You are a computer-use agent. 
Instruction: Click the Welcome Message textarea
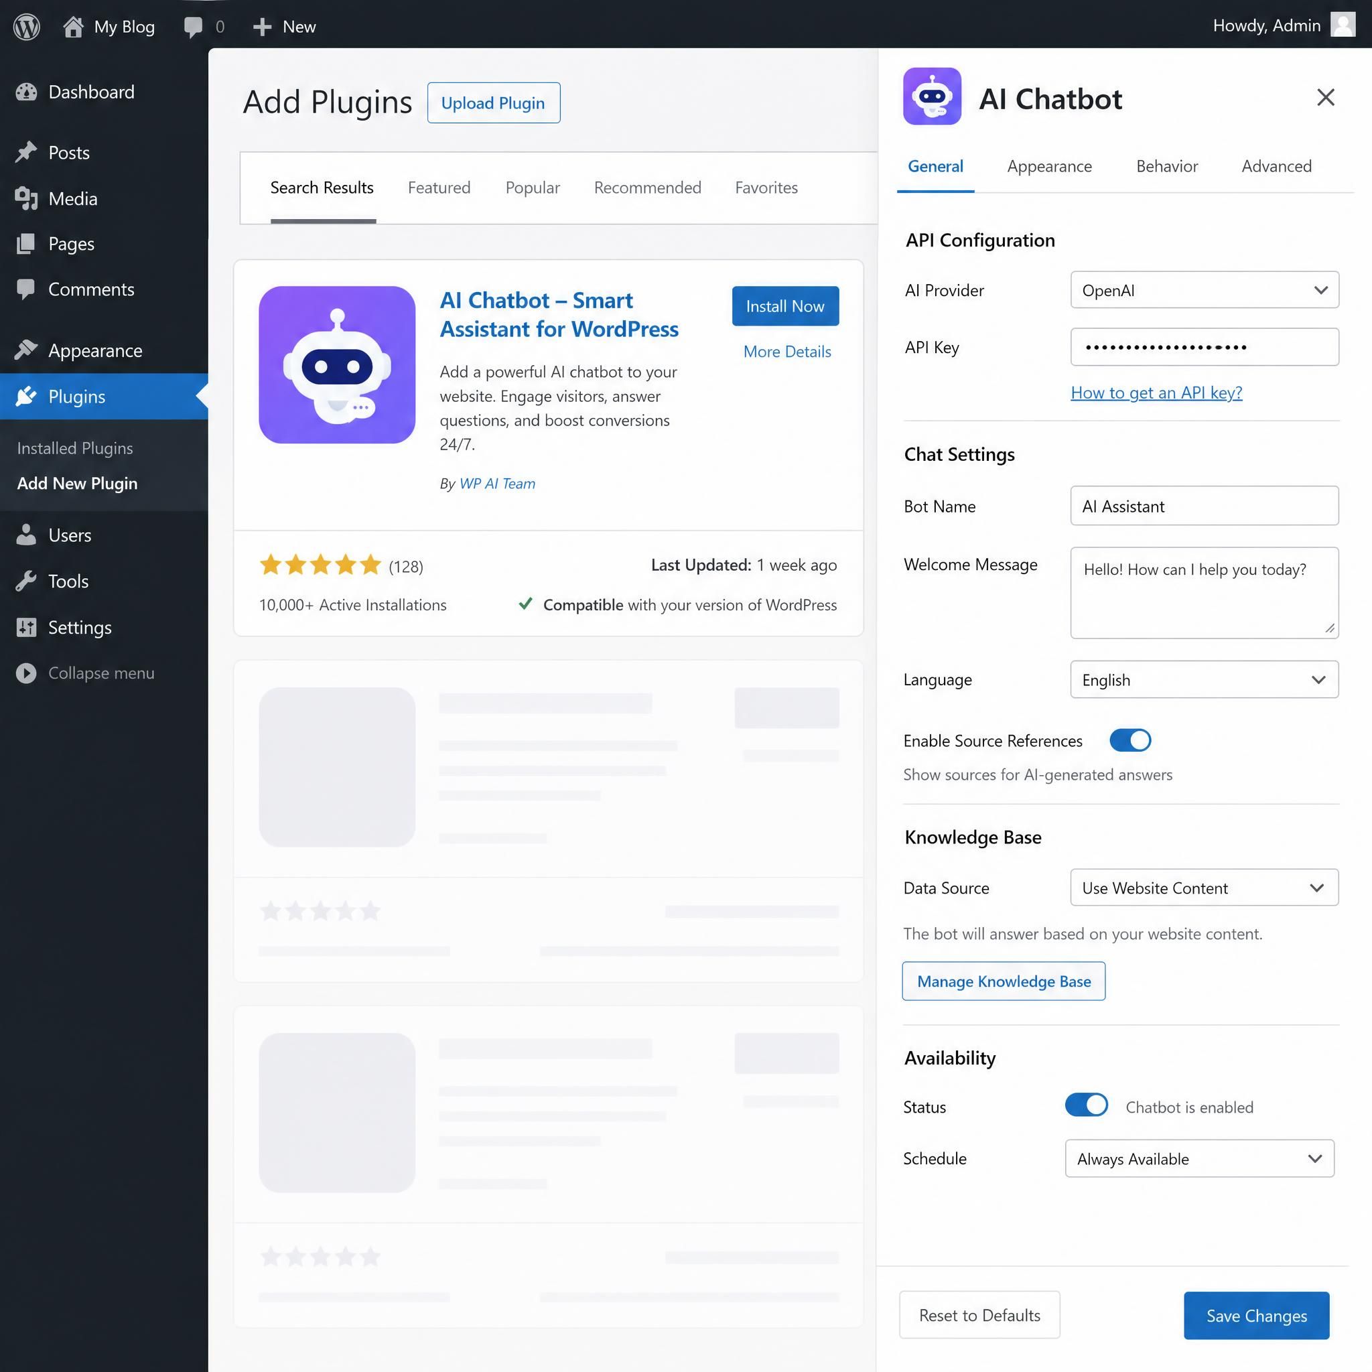pyautogui.click(x=1205, y=592)
